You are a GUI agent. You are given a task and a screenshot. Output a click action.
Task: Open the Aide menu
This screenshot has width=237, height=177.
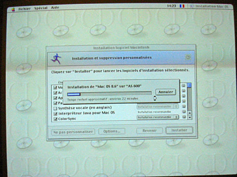click(x=55, y=7)
